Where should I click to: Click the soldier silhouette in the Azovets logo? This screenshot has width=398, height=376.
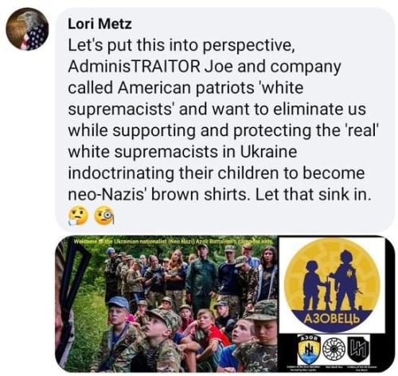(343, 281)
